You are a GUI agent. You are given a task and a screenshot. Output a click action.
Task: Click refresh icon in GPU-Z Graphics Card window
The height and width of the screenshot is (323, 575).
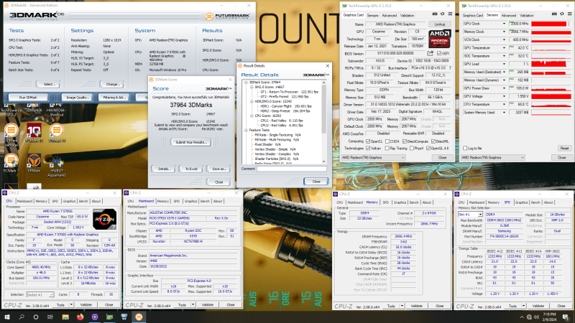click(x=442, y=14)
